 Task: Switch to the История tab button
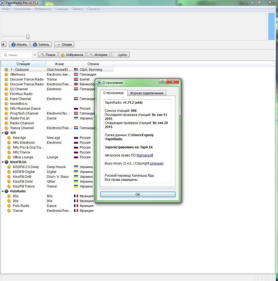(98, 55)
